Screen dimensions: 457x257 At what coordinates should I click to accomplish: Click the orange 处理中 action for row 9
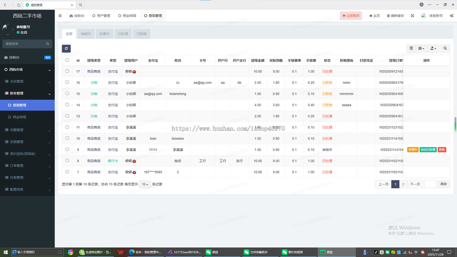(x=413, y=150)
